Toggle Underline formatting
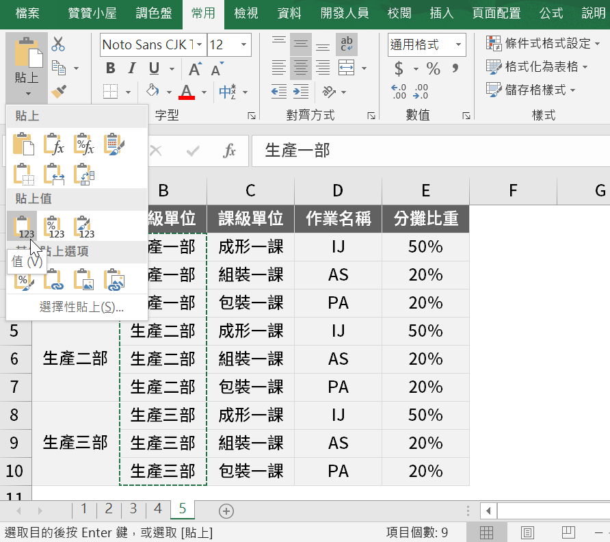 point(154,68)
